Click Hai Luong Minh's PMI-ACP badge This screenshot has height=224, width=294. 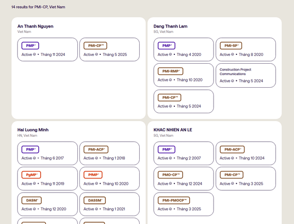[96, 149]
